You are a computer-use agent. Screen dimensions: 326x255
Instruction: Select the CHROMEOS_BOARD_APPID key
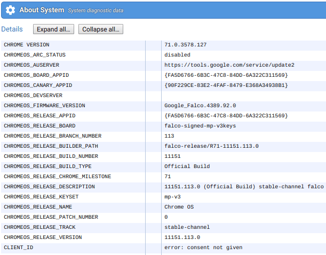tap(36, 75)
